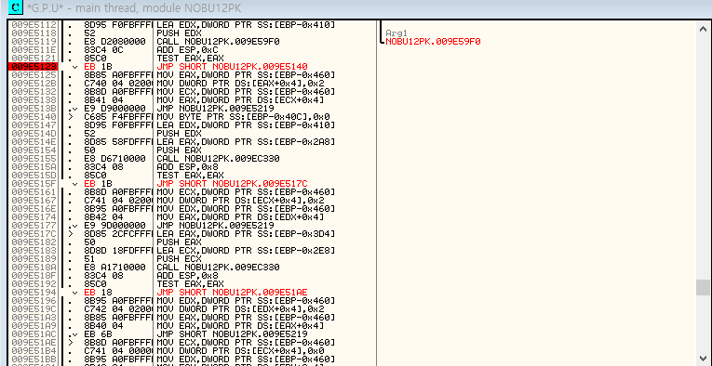Select MOV EAX,DWORD PTR DS:[EAX+0x4] instruction

click(x=240, y=326)
